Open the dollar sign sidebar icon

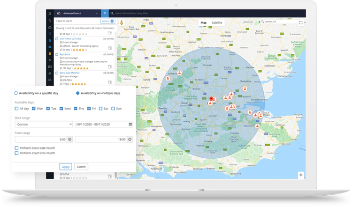click(50, 60)
